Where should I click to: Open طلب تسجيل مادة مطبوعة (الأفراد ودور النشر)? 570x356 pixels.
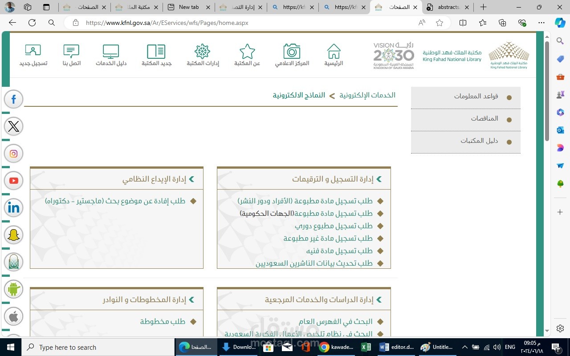point(305,201)
